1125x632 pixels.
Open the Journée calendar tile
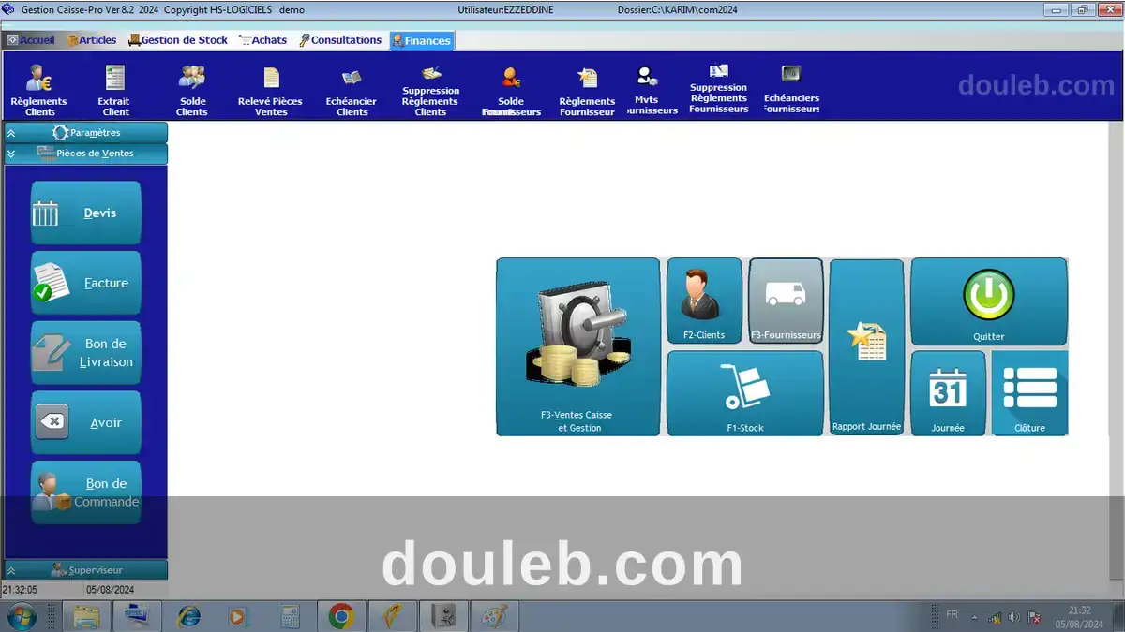(948, 392)
